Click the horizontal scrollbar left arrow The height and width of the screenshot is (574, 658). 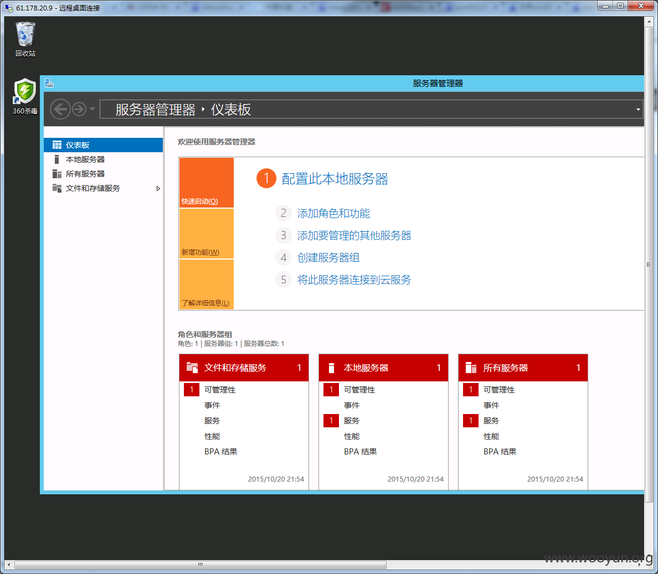(x=8, y=565)
